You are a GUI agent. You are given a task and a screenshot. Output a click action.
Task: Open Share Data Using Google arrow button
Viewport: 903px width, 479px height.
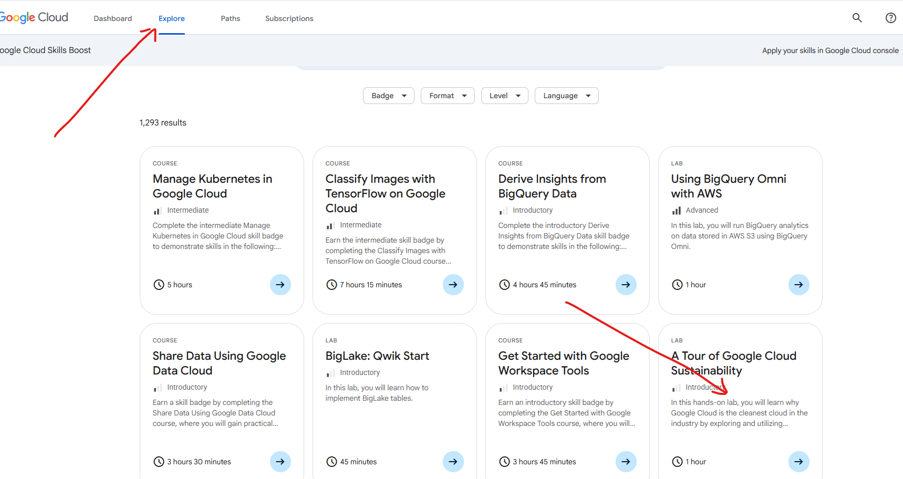pos(281,462)
